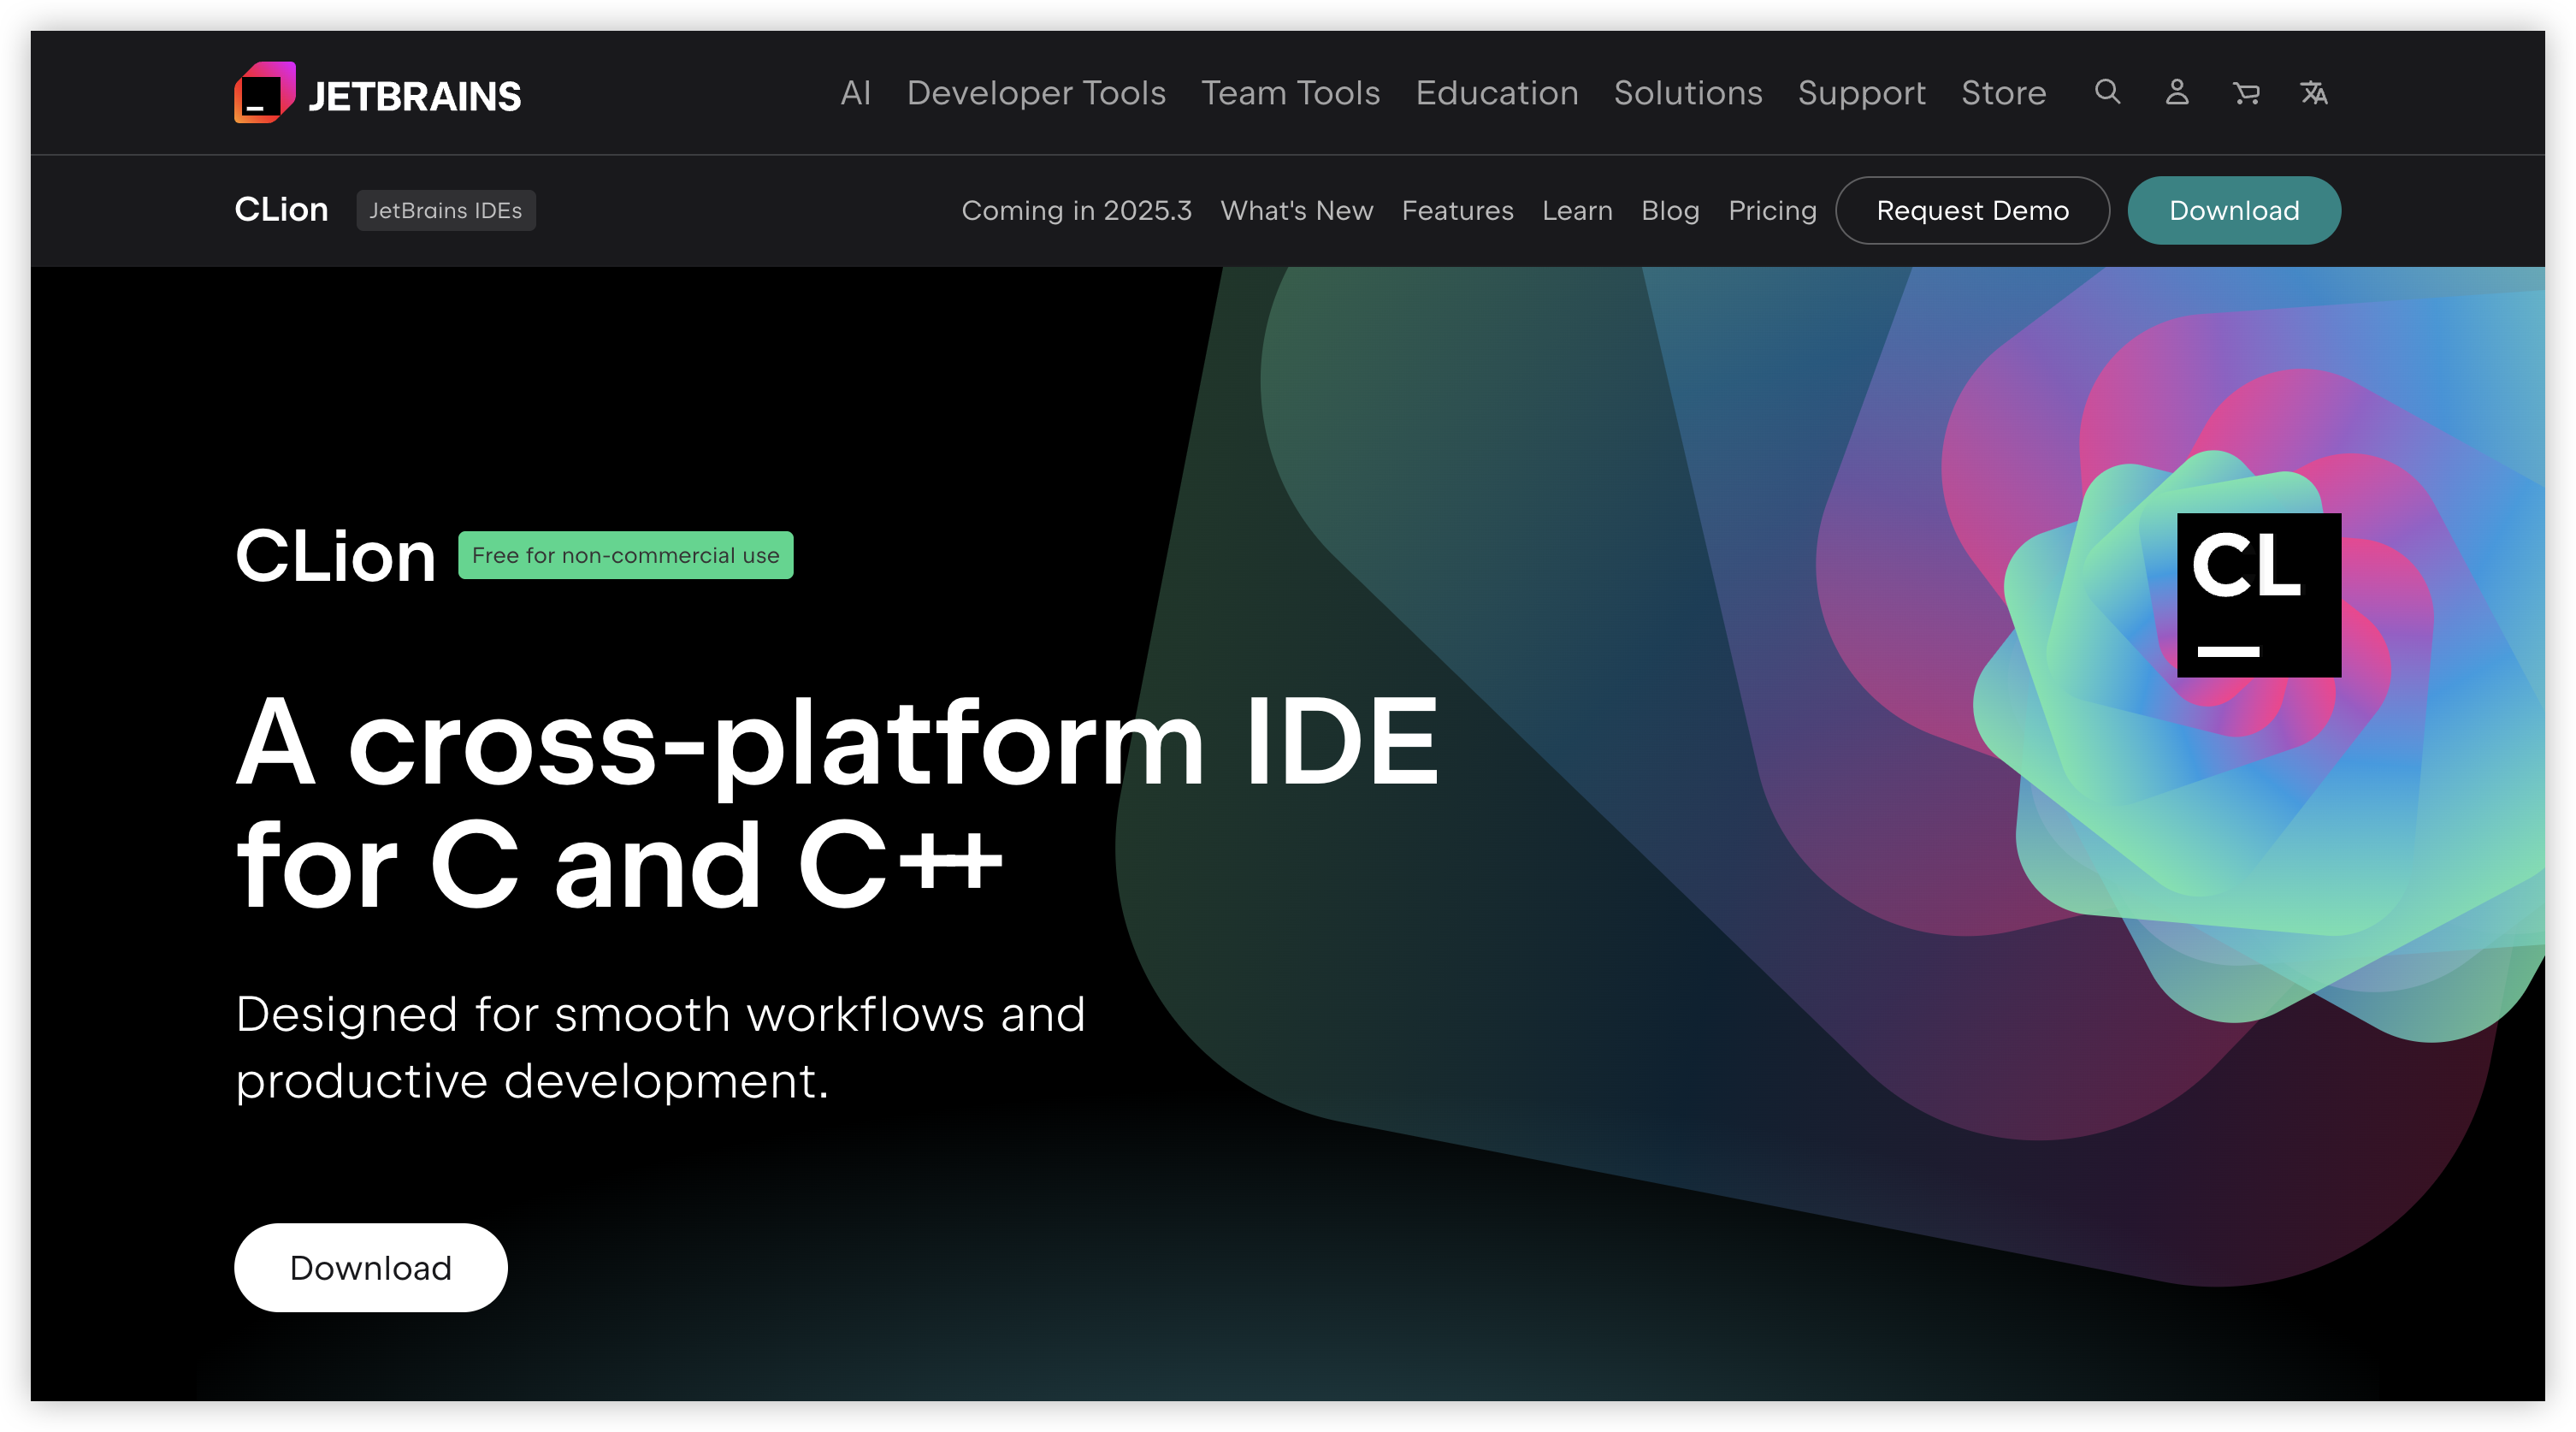This screenshot has width=2576, height=1432.
Task: Open the AI menu item
Action: [855, 93]
